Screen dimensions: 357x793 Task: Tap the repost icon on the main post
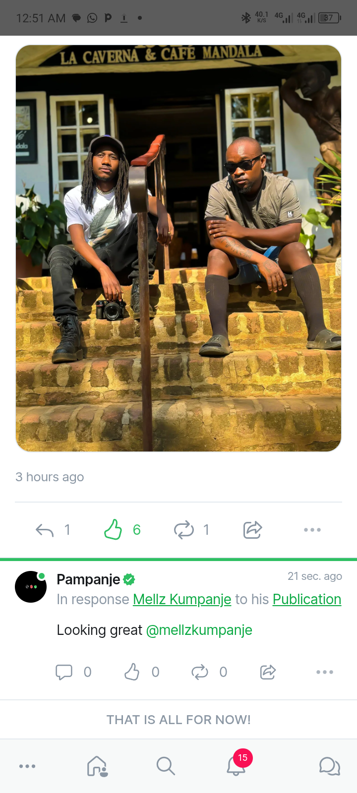[183, 530]
